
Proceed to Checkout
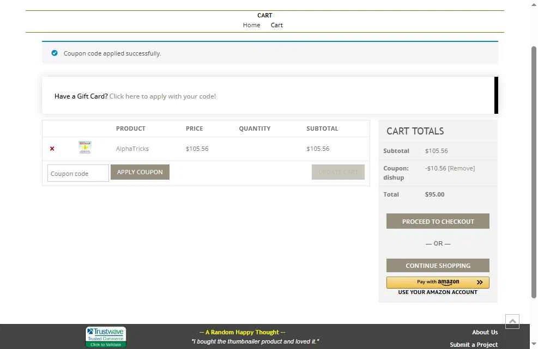tap(438, 221)
